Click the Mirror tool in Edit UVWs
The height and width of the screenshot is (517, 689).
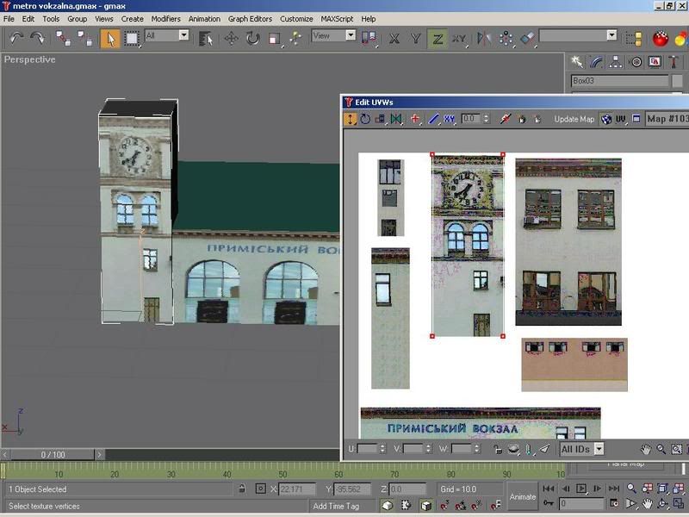[396, 119]
